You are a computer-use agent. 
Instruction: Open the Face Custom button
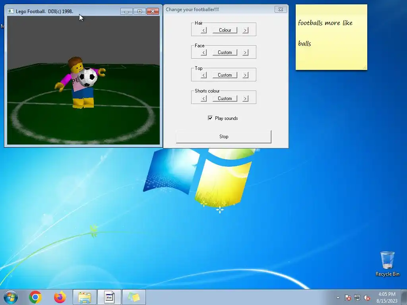(x=225, y=52)
